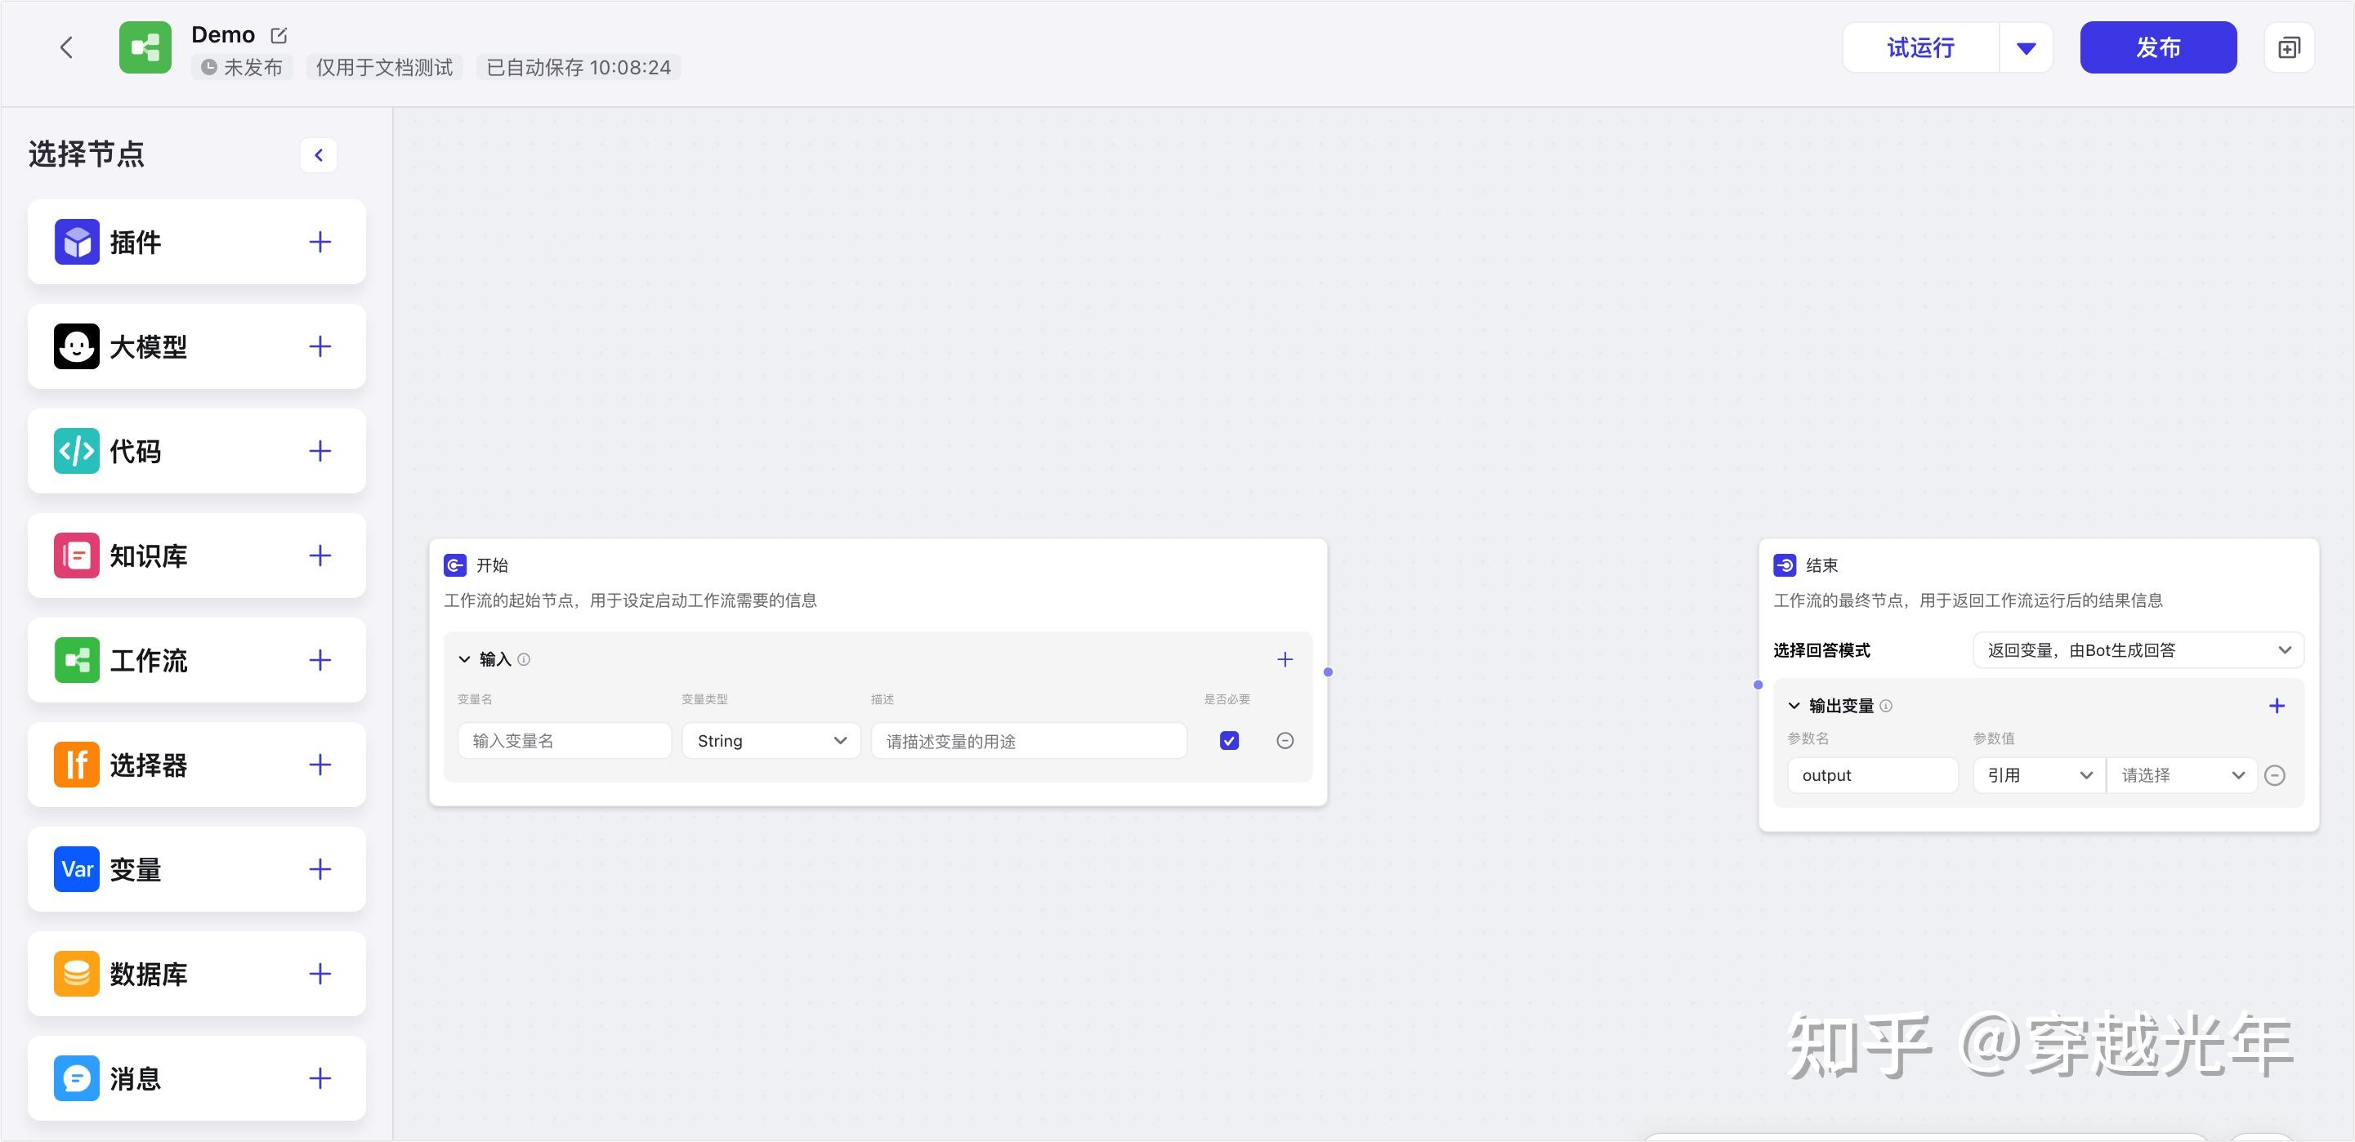Collapse the Input (输入) section
Screen dimensions: 2355x1142
(464, 659)
